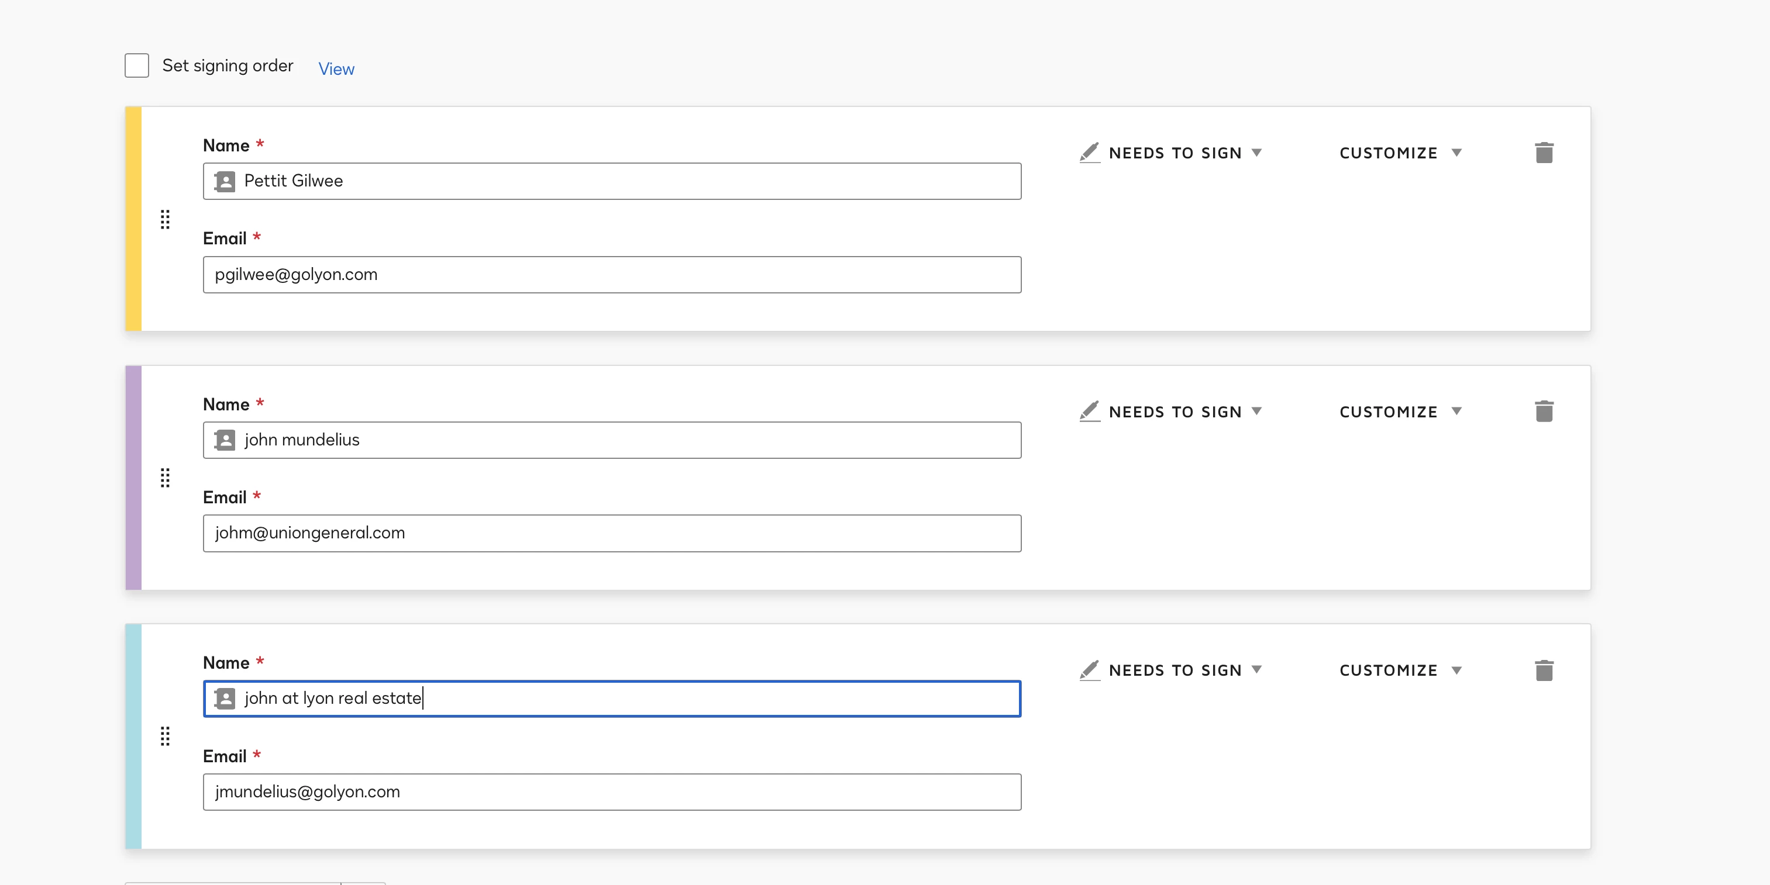Expand Customize menu for third recipient
Image resolution: width=1770 pixels, height=885 pixels.
[1400, 670]
